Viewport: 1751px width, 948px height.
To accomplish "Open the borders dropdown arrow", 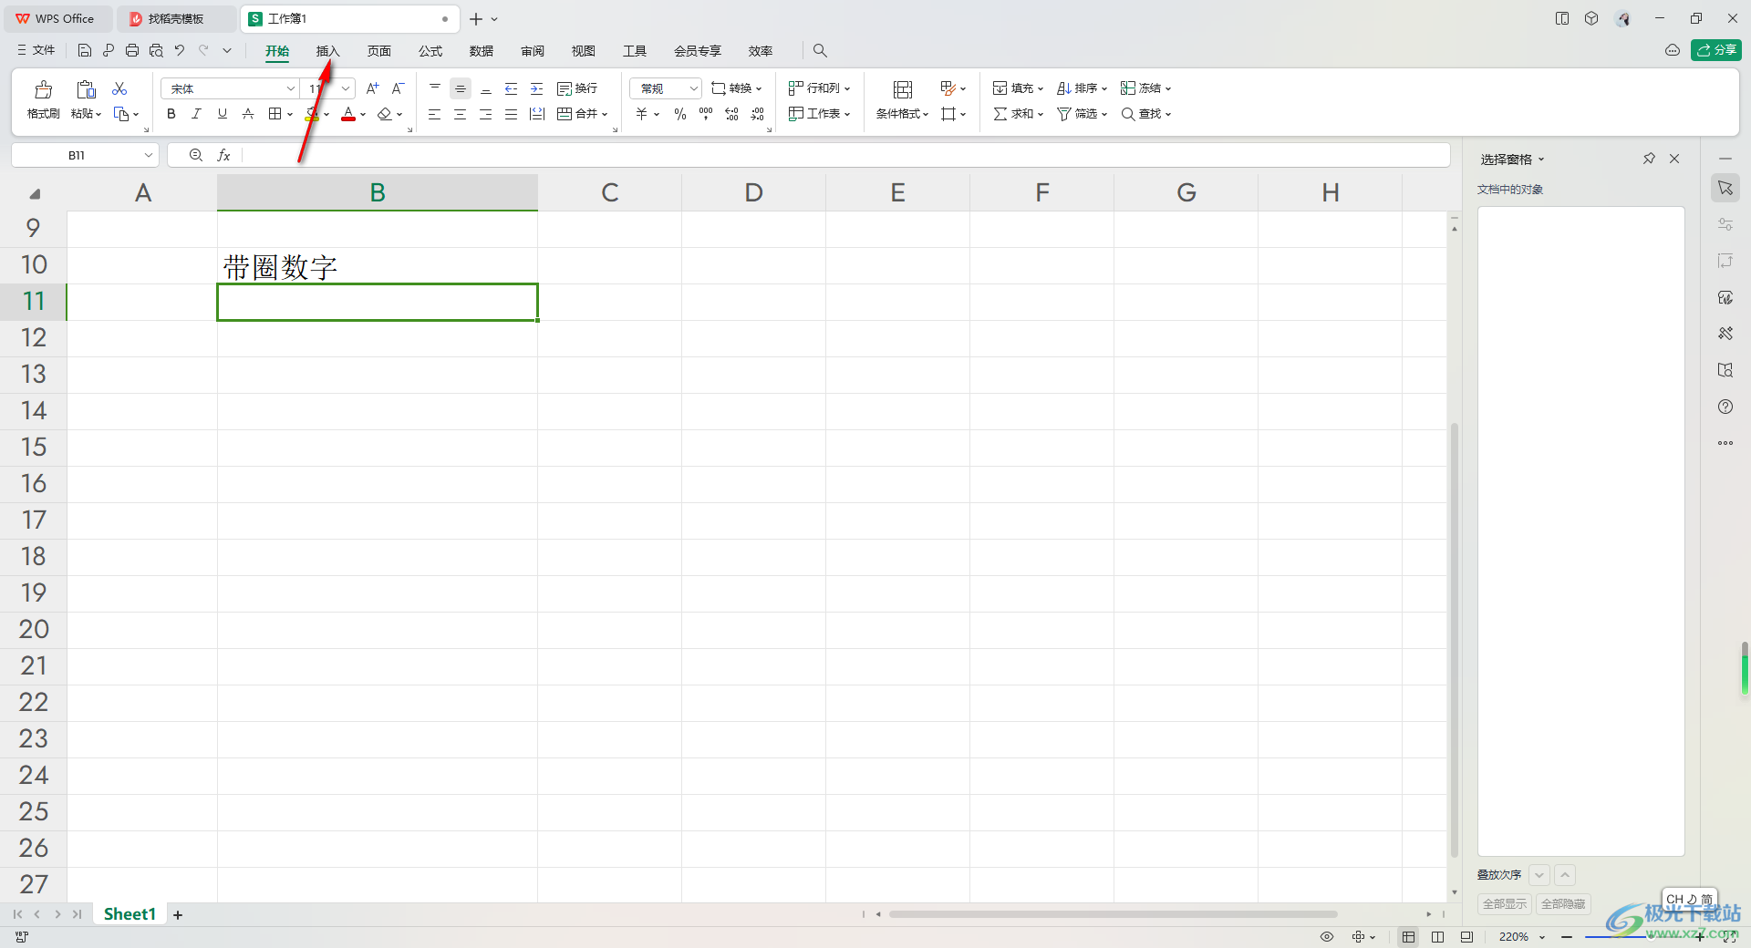I will coord(290,115).
